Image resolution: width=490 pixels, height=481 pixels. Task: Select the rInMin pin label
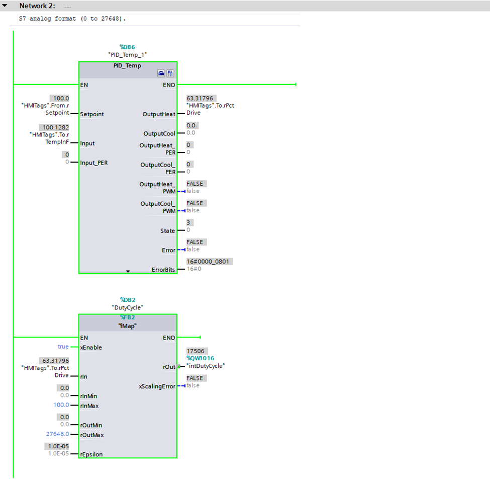pyautogui.click(x=88, y=396)
